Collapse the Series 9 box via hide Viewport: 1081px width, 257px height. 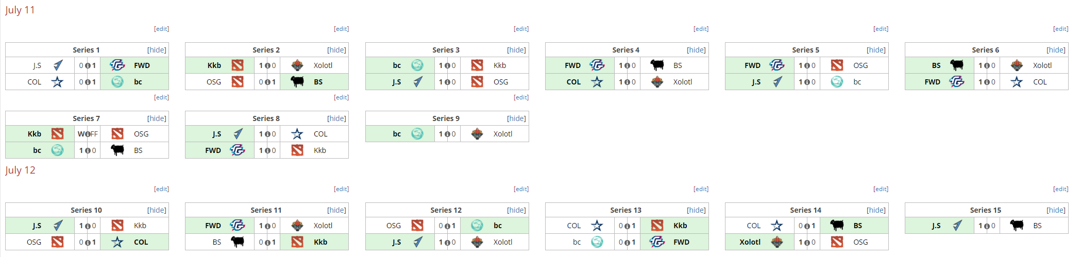(x=516, y=118)
